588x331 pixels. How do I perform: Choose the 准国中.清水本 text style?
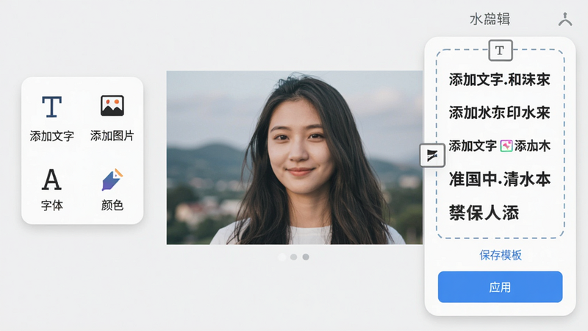tap(500, 179)
